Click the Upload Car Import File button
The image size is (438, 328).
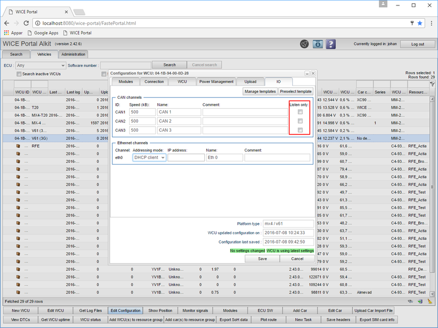point(373,310)
